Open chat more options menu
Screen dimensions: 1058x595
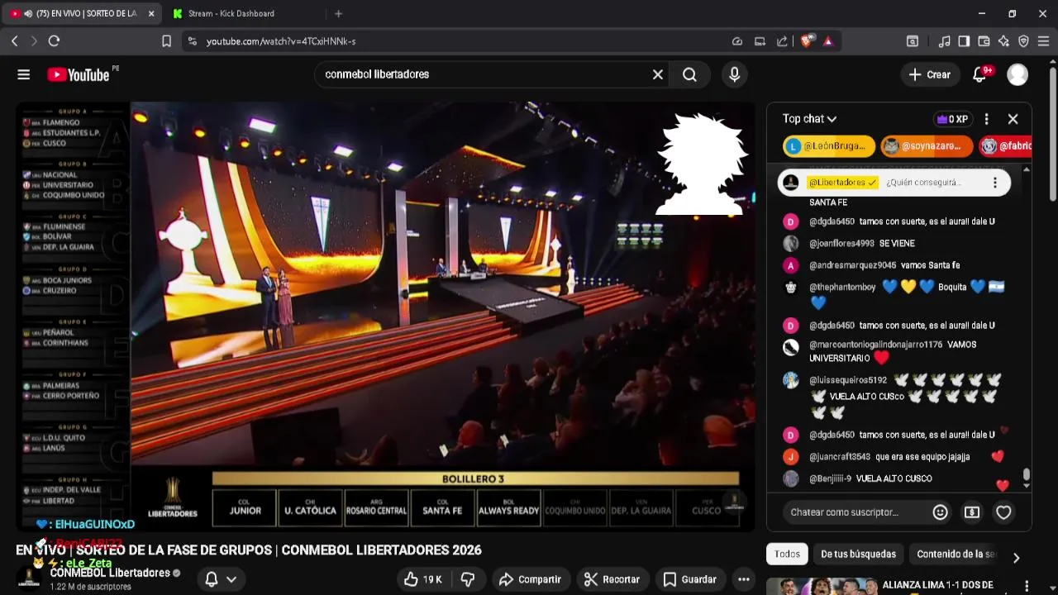click(986, 119)
